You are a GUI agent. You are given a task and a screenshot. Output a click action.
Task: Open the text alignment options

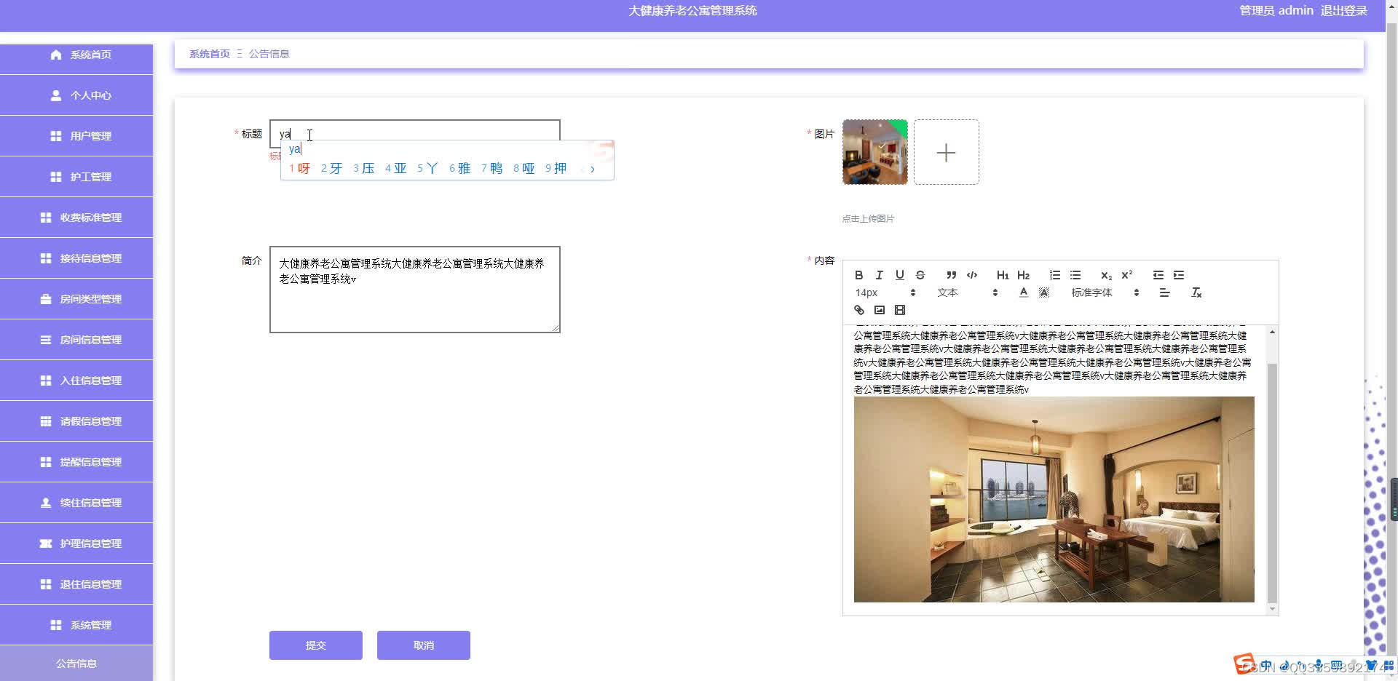click(x=1164, y=292)
